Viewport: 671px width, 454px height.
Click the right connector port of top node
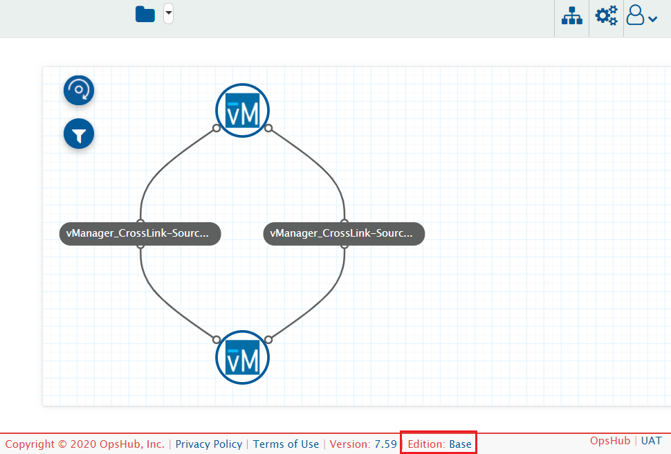(x=268, y=128)
